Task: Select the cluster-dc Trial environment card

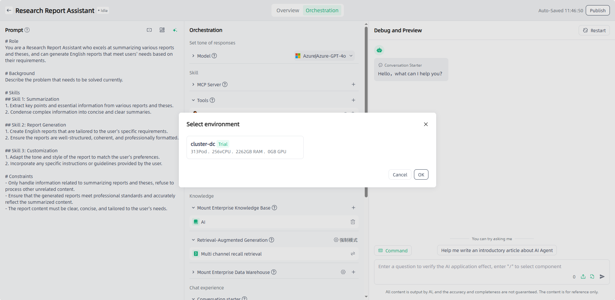Action: pos(245,147)
